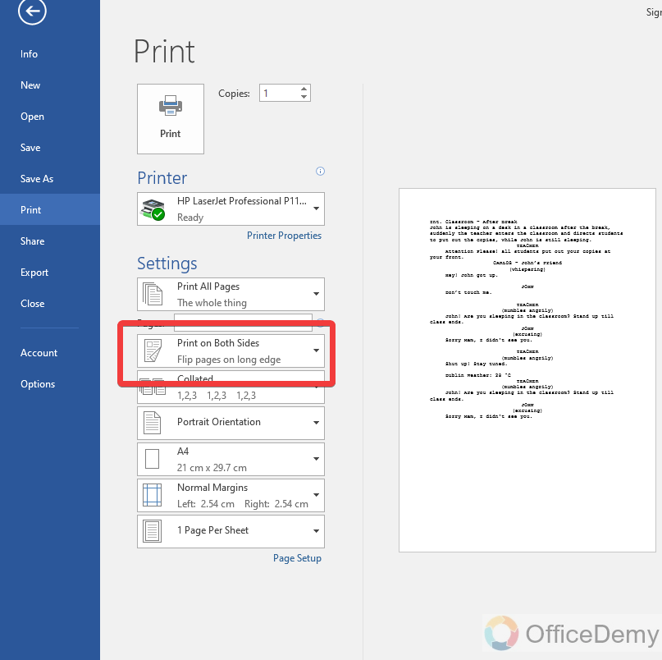Click the Portrait Orientation icon
The image size is (662, 660).
(152, 422)
